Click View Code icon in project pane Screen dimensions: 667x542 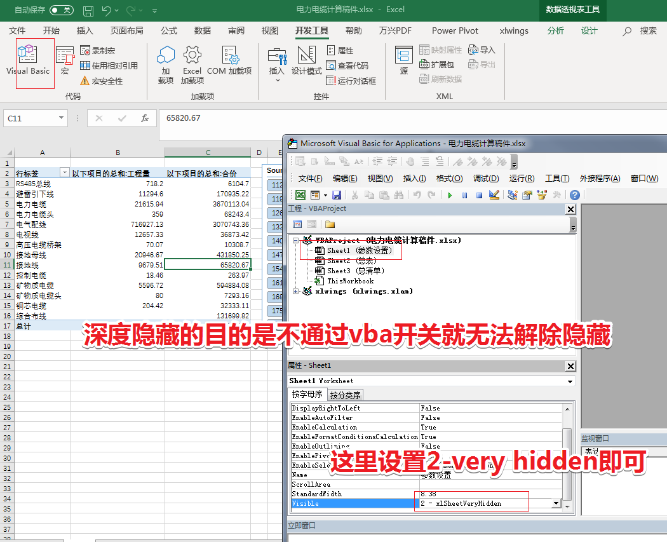(297, 224)
